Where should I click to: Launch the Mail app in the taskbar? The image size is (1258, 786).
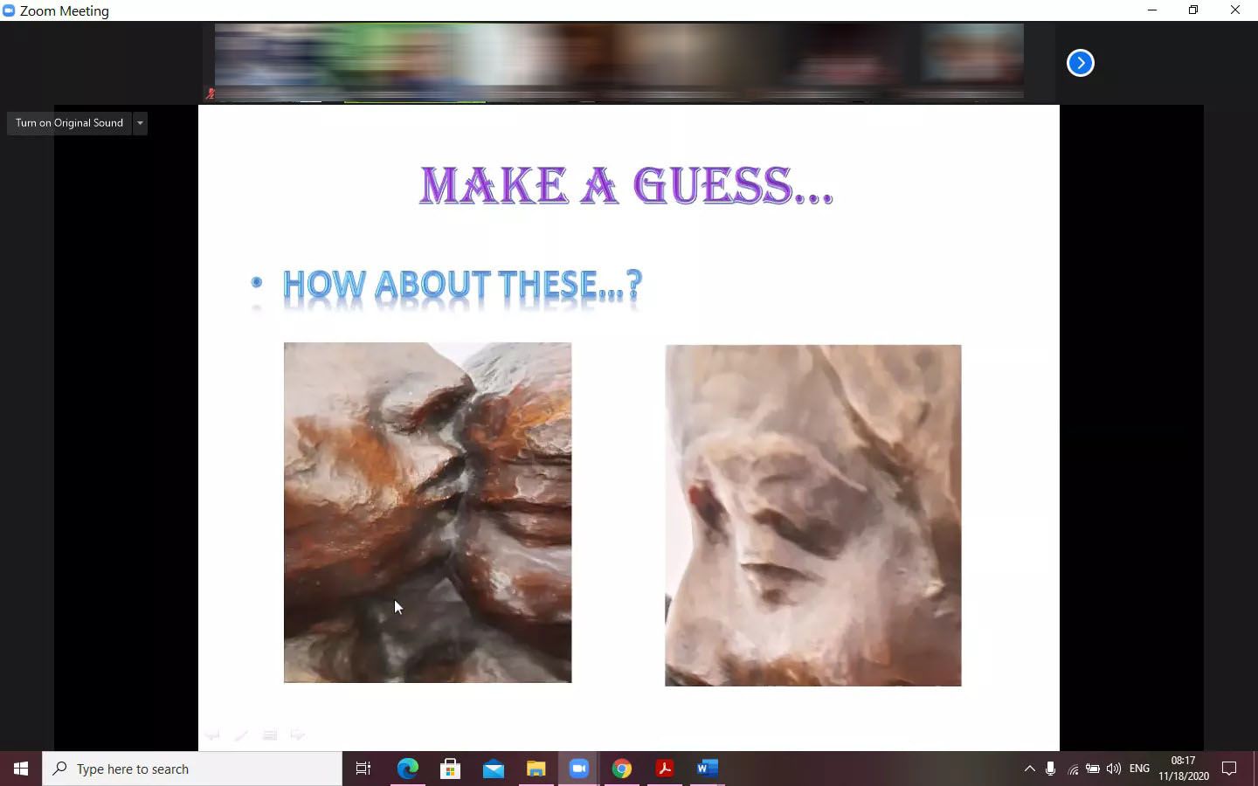point(494,769)
